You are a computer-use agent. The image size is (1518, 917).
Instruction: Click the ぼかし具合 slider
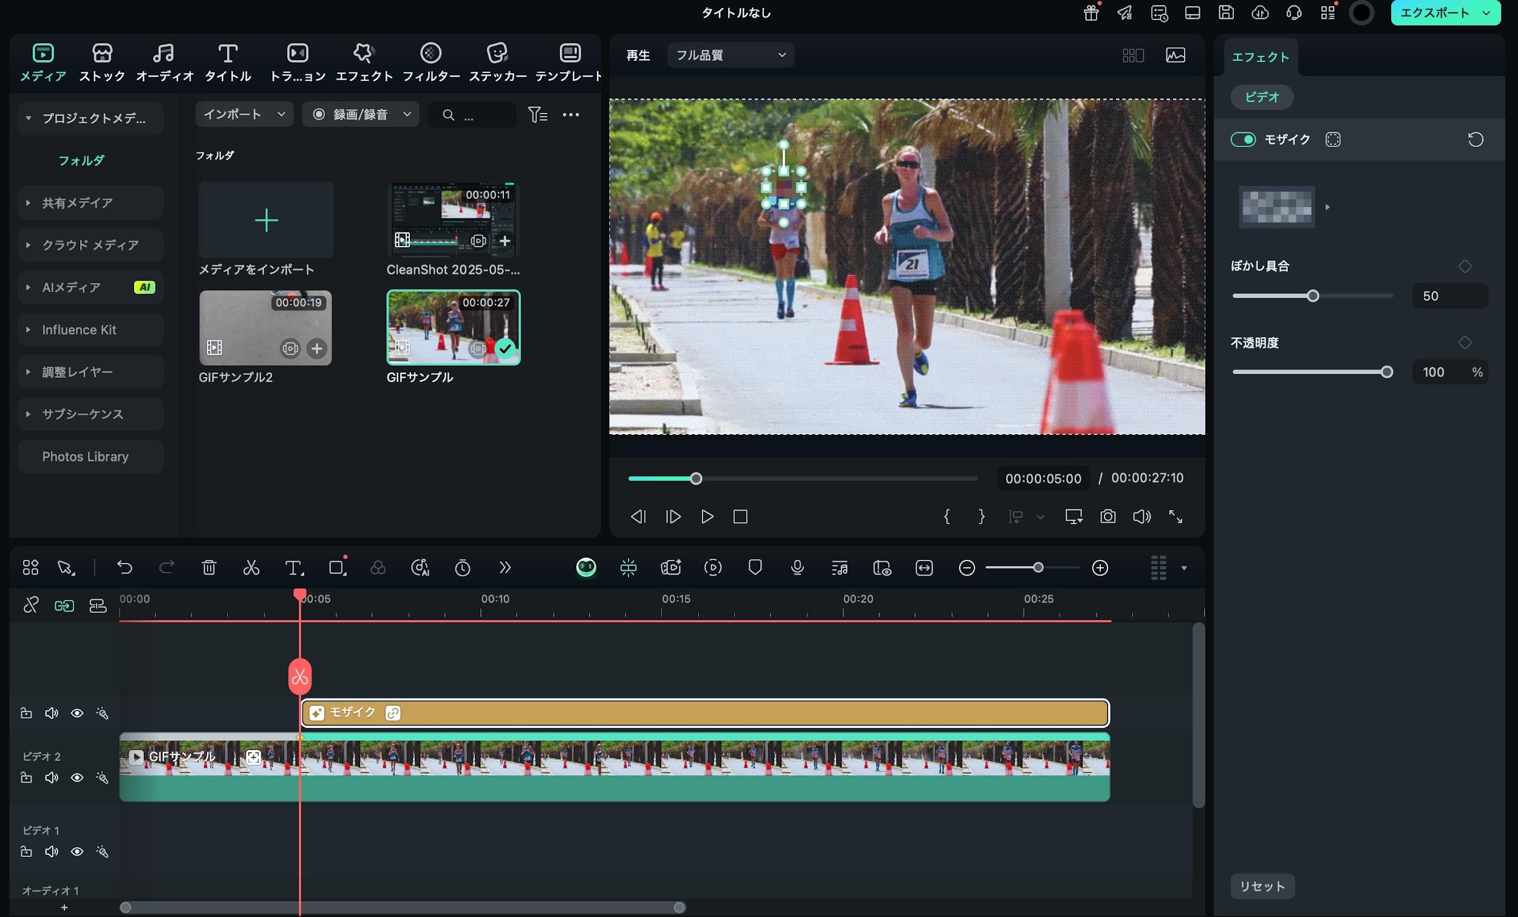click(1312, 296)
